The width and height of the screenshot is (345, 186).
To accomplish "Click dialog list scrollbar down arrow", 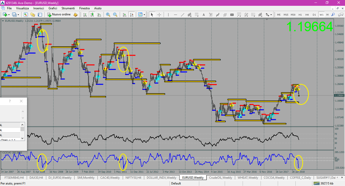I will [22, 138].
